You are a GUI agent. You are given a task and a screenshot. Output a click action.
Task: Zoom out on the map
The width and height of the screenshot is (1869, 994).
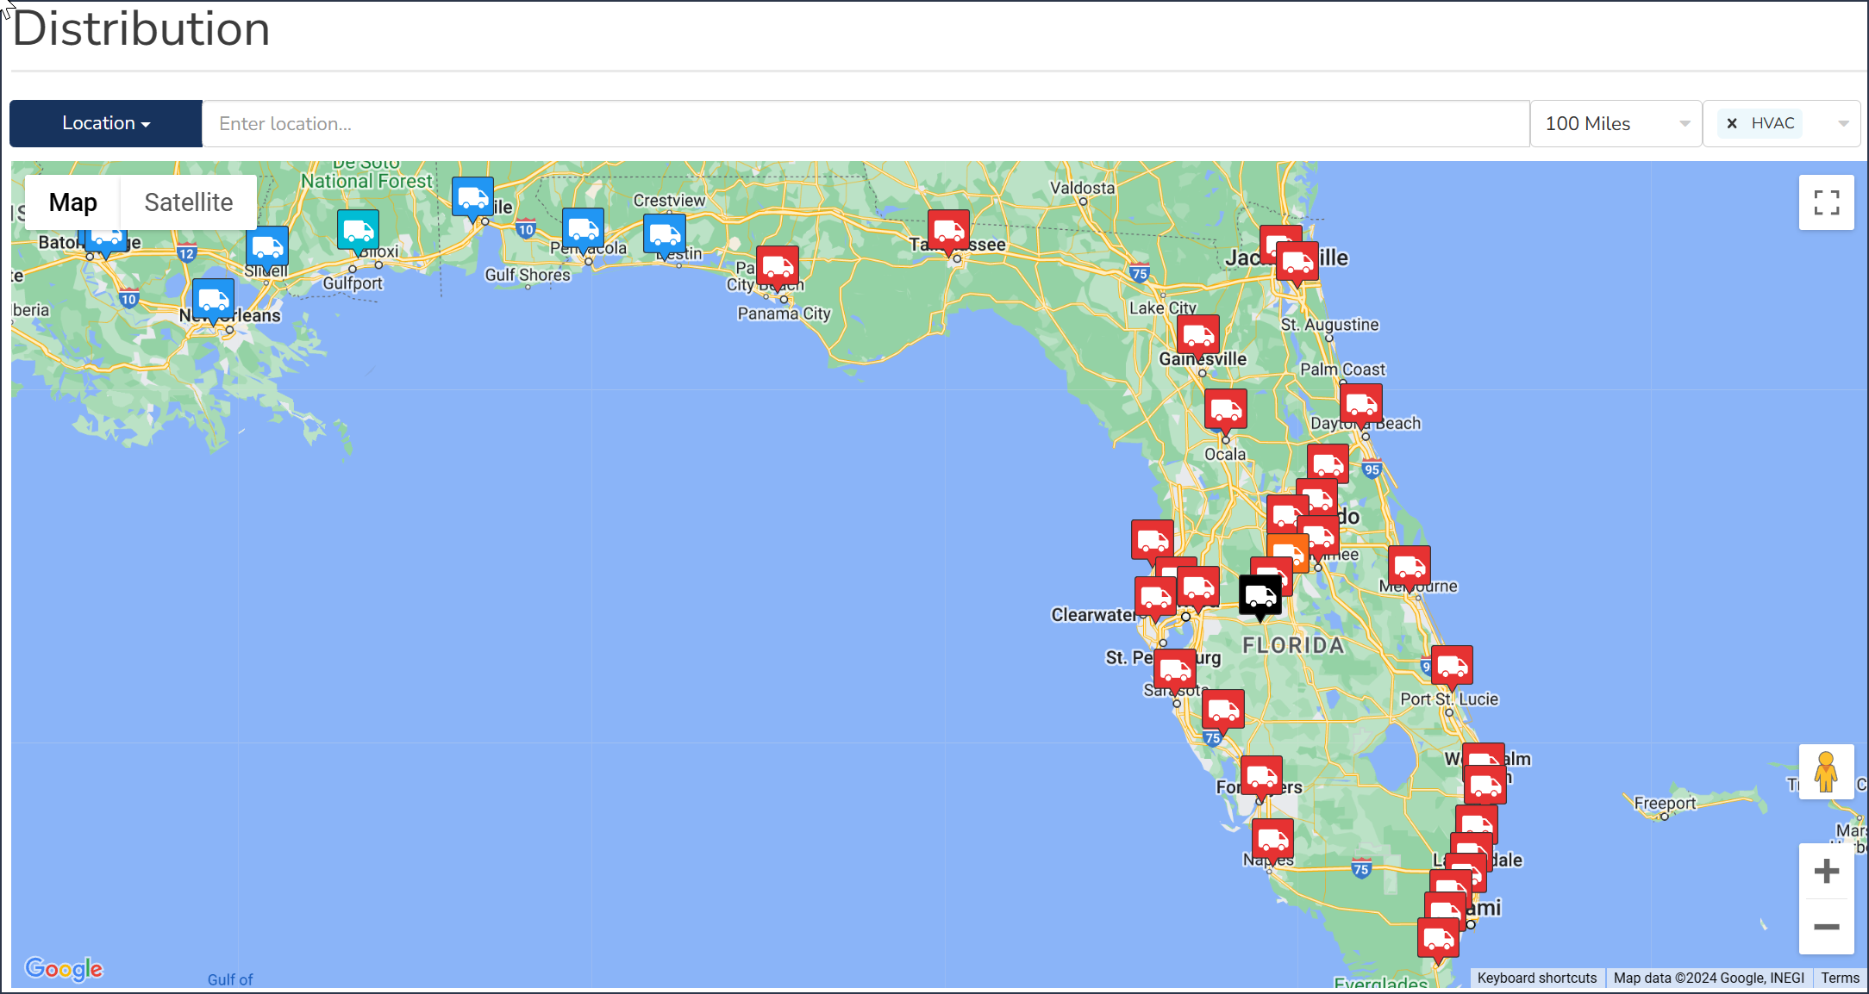click(1826, 927)
